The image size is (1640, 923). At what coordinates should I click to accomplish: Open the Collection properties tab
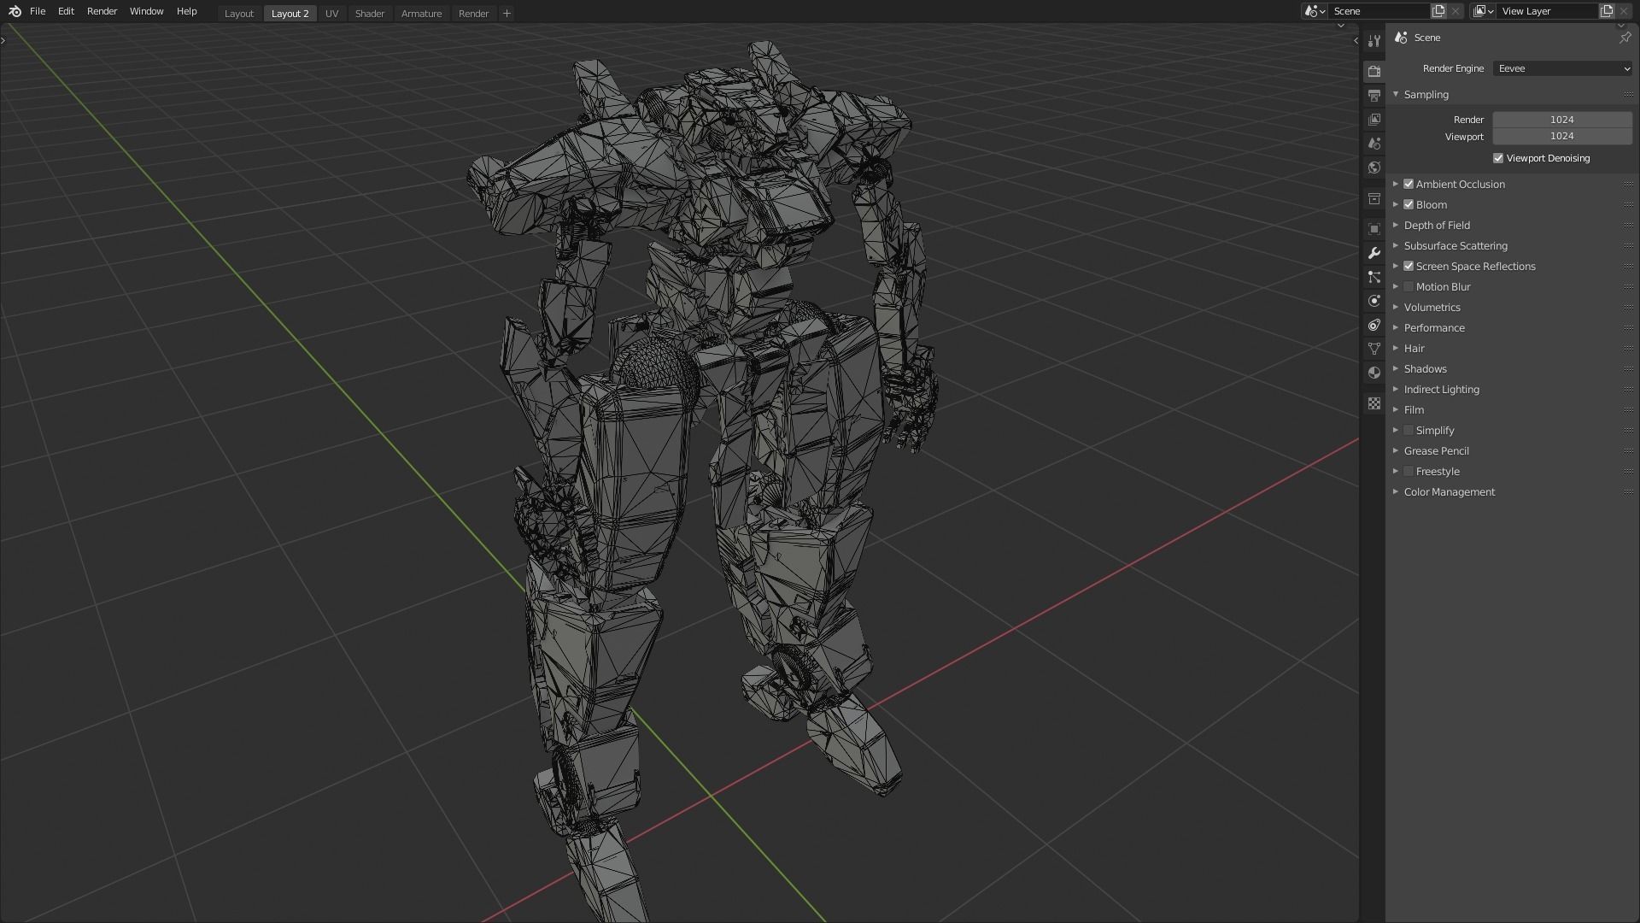[1373, 199]
